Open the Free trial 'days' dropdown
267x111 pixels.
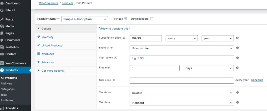(x=209, y=68)
